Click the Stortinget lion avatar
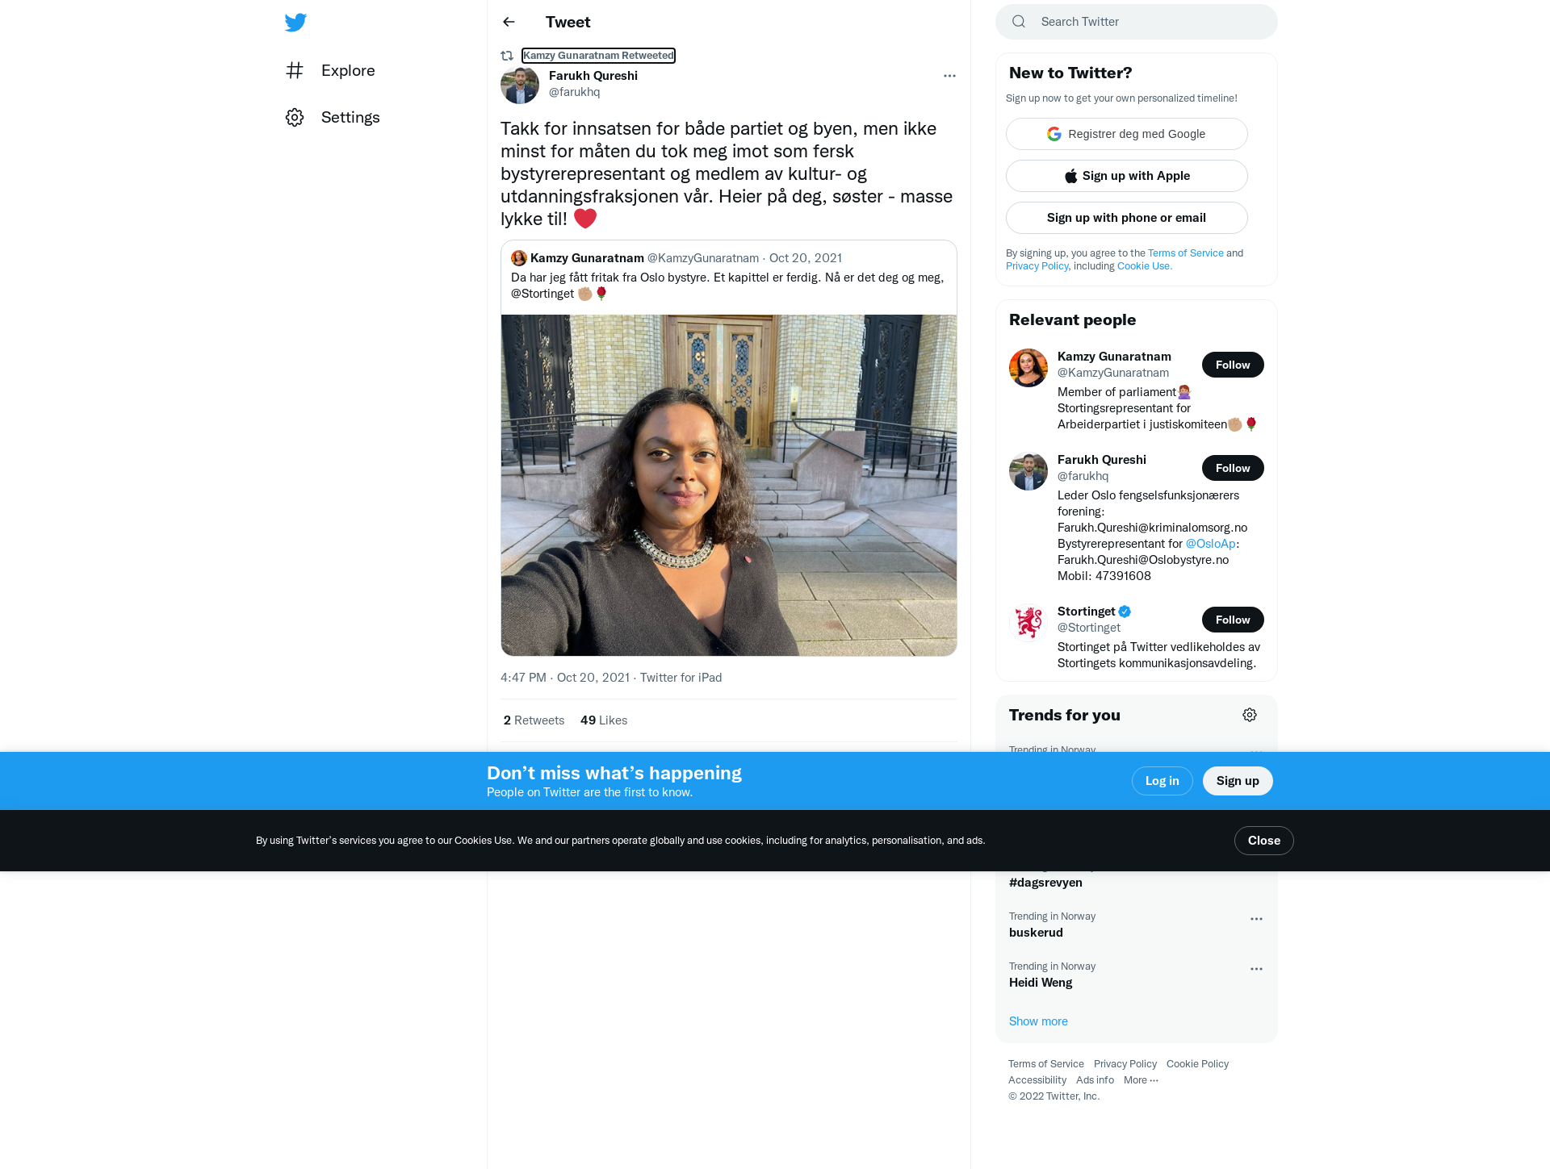 coord(1028,623)
